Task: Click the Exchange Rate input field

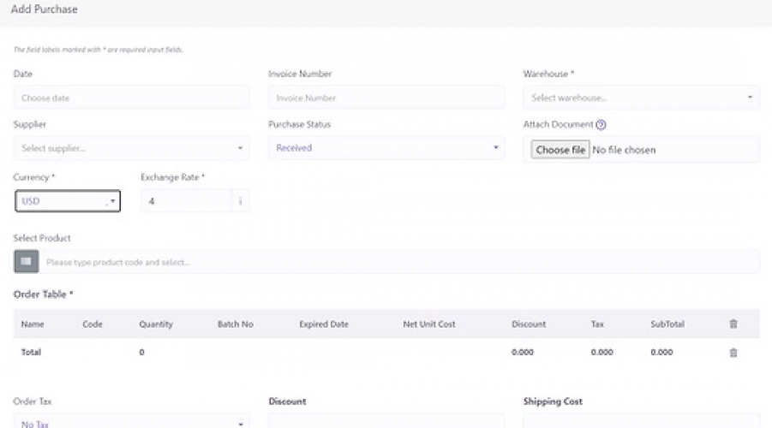Action: pyautogui.click(x=186, y=200)
